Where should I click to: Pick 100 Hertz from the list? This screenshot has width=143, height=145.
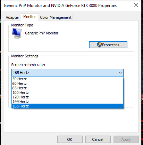coord(67,92)
